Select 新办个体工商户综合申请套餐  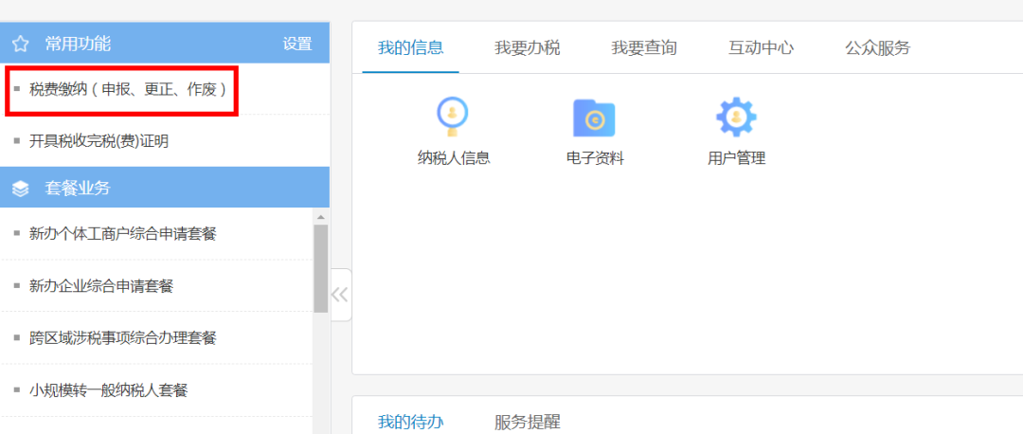(x=122, y=233)
